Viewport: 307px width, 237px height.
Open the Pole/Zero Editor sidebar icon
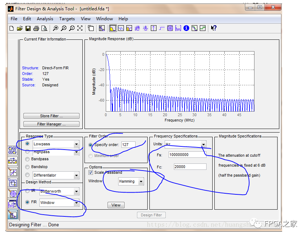pos(13,194)
